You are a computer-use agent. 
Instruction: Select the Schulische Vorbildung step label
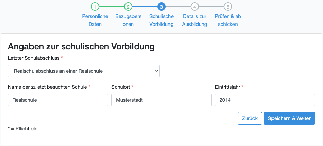point(161,20)
